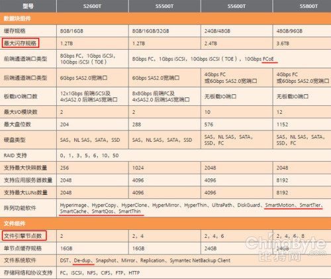Click the 支持应用服务器数量 row label
Screen dimensions: 331x279
coord(28,180)
